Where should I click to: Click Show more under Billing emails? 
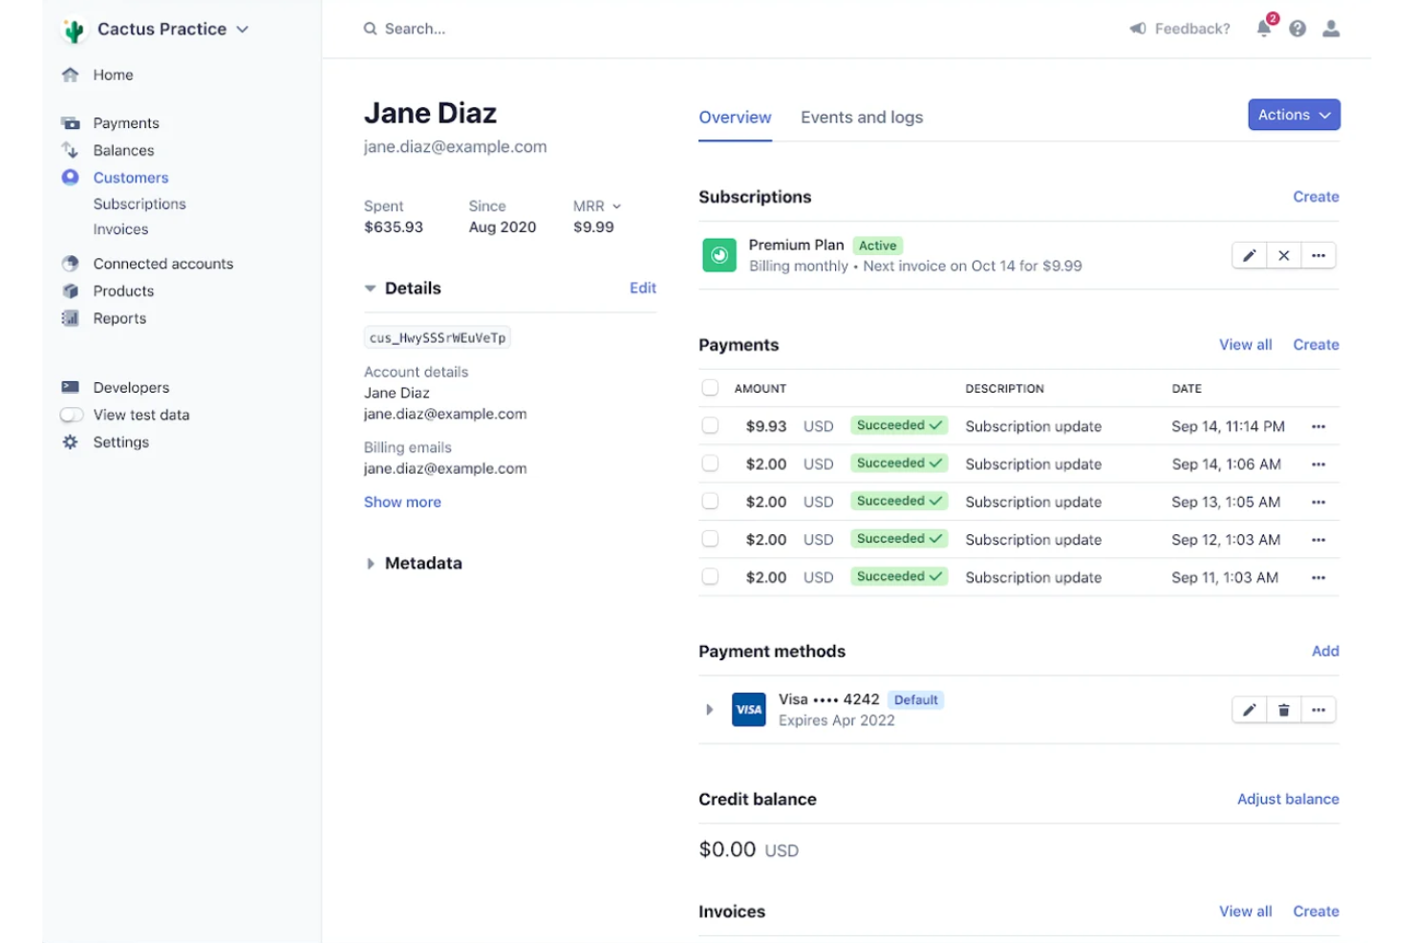click(402, 502)
